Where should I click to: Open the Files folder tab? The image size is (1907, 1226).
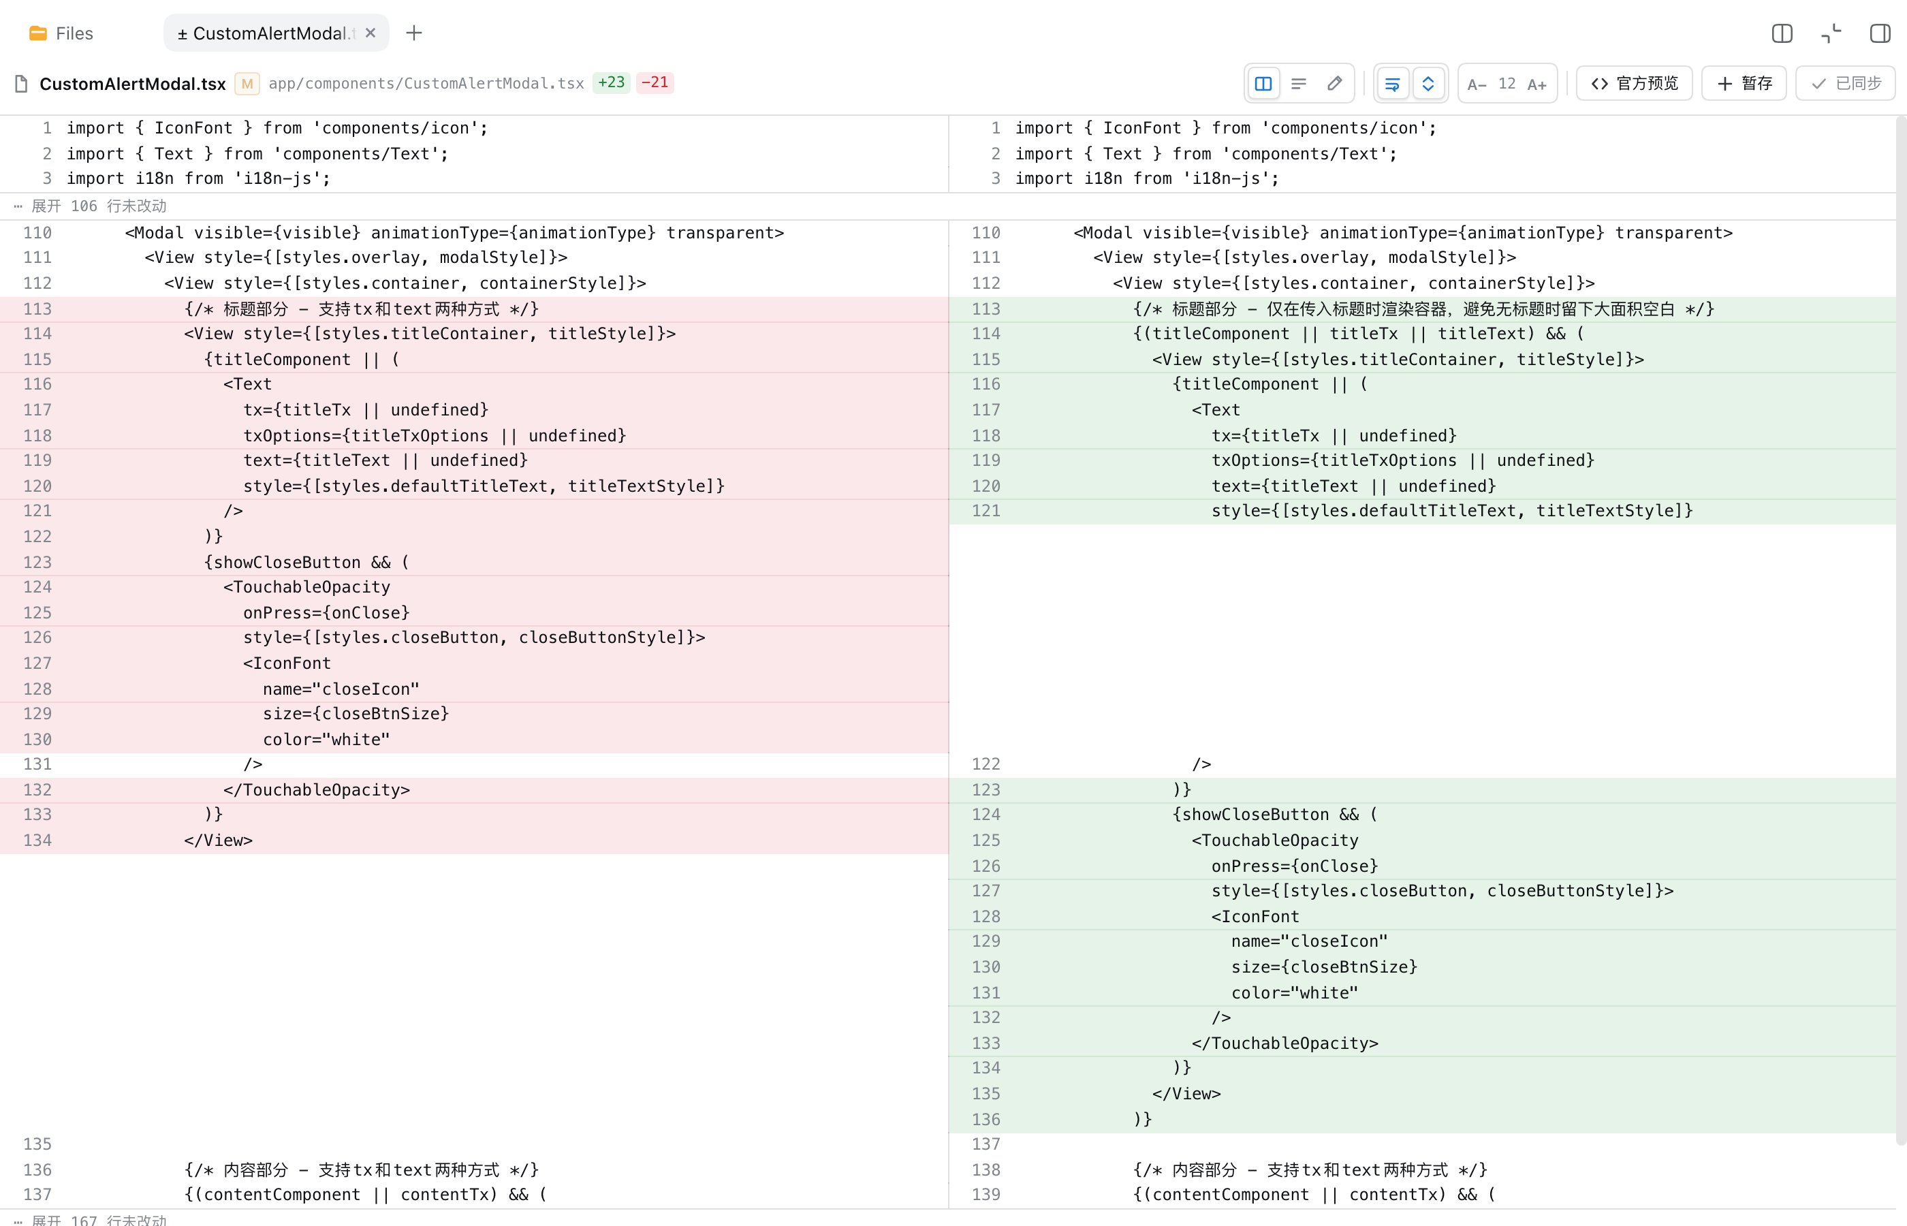pos(61,33)
